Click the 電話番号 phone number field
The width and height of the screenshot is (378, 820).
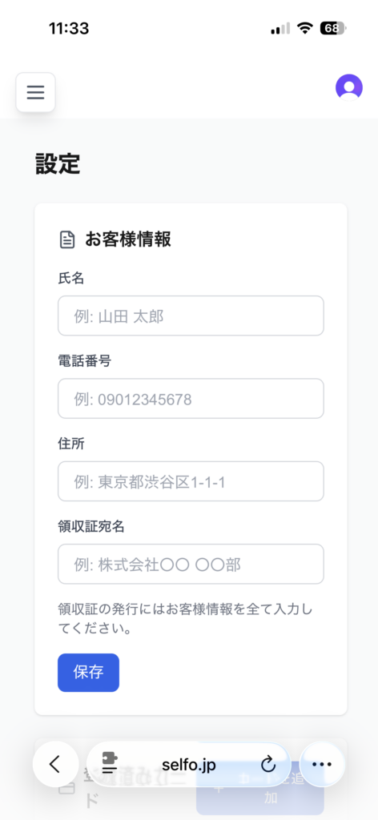[x=191, y=399]
